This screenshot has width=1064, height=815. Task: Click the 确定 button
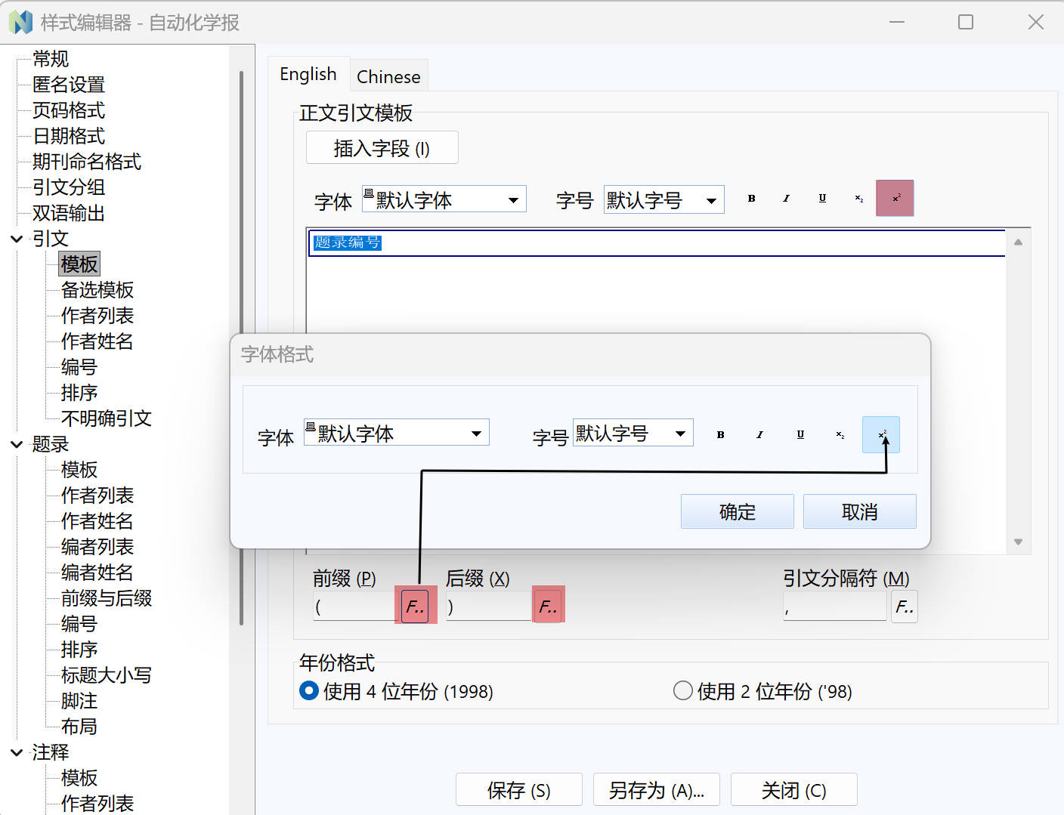(737, 512)
